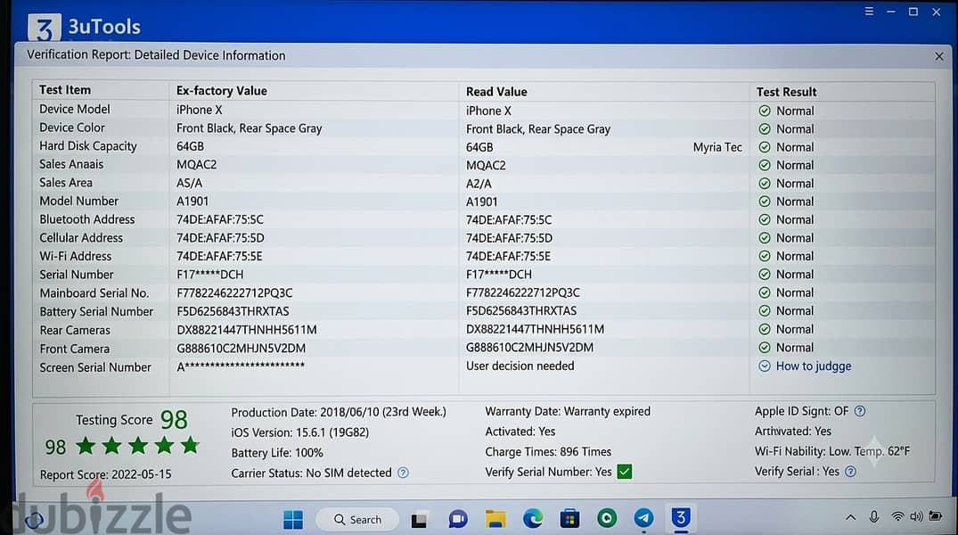
Task: Switch to 3uTools taskbar icon
Action: [681, 517]
